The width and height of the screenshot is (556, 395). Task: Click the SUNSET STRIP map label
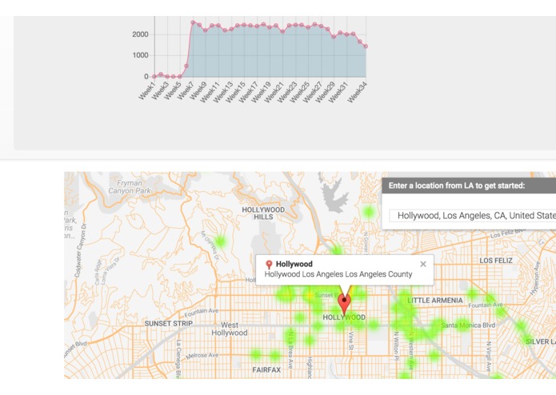click(169, 324)
